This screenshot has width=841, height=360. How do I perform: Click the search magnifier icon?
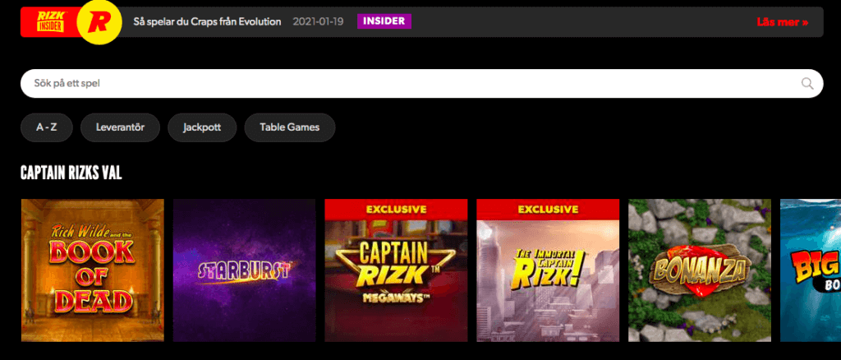coord(807,83)
